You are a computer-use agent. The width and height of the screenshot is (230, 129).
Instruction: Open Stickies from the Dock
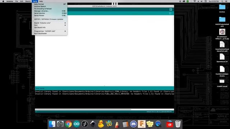pyautogui.click(x=150, y=124)
